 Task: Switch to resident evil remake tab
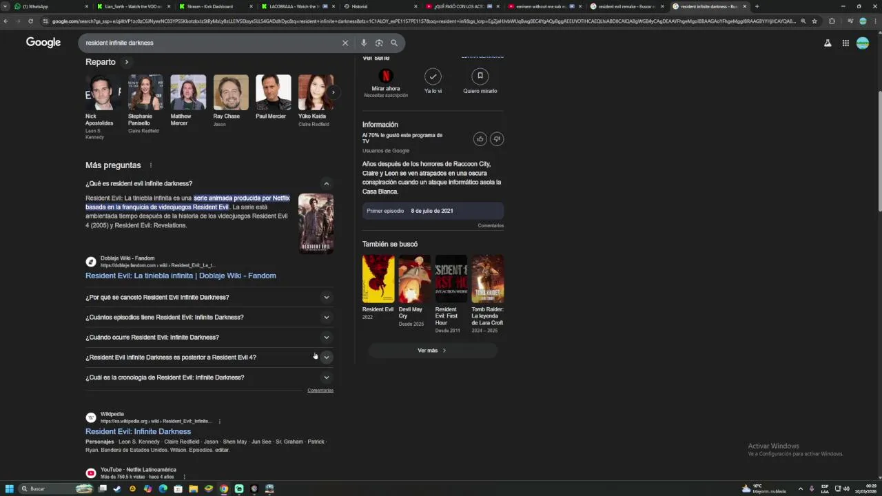pos(628,6)
